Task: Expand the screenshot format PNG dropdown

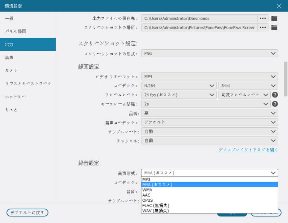Action: (x=210, y=53)
